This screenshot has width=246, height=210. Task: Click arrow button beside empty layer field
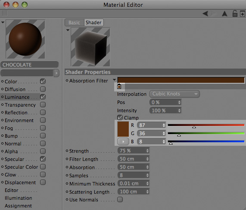(x=56, y=73)
